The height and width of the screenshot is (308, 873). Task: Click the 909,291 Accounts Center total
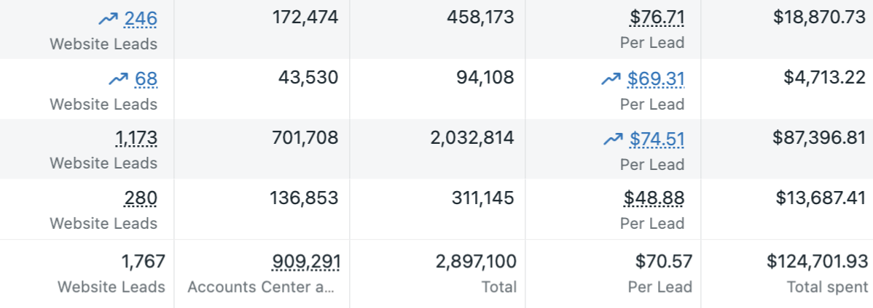[306, 262]
